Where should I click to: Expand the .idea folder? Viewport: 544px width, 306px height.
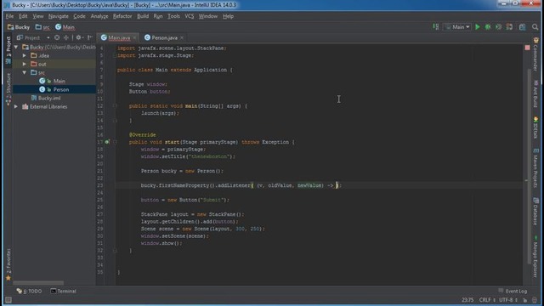(25, 55)
